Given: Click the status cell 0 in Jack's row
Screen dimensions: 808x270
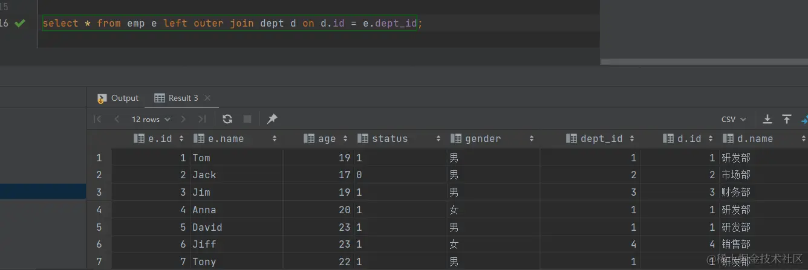Looking at the screenshot, I should (x=401, y=175).
